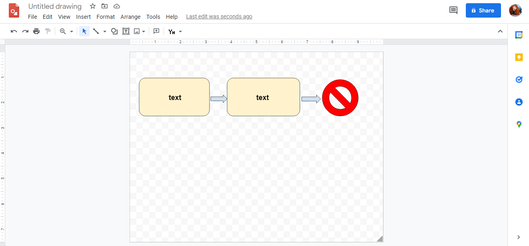Open the Shape tool icon
The image size is (529, 246).
pyautogui.click(x=114, y=31)
